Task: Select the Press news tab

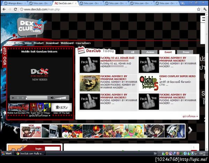Action: [185, 52]
